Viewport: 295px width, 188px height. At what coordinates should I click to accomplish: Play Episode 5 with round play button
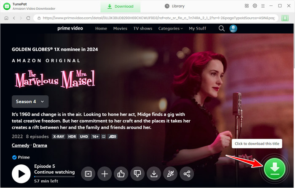[21, 174]
